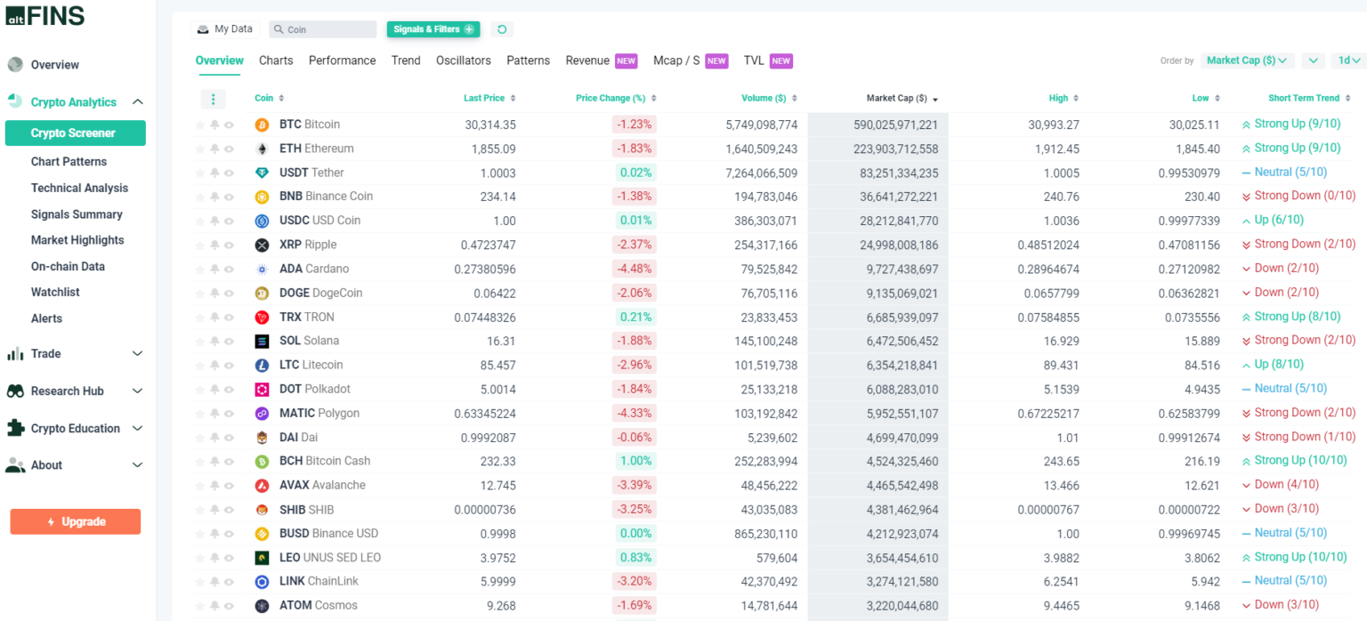1367x621 pixels.
Task: Select the Crypto Screener sidebar item
Action: tap(75, 132)
